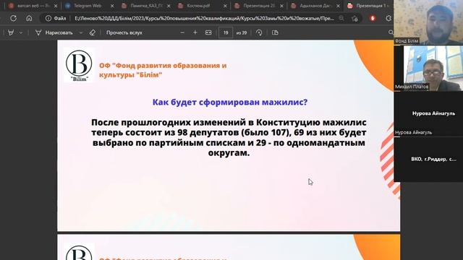Screen dimensions: 463x260
Task: Open the extensions icon at toolbar end
Action: [x=388, y=18]
